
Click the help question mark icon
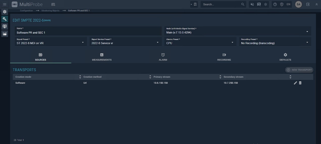(x=275, y=4)
